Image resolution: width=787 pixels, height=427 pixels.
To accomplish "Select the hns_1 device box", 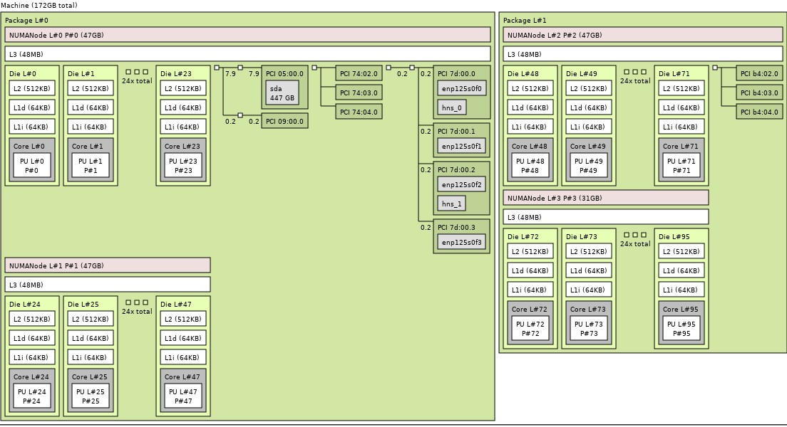I will click(451, 204).
